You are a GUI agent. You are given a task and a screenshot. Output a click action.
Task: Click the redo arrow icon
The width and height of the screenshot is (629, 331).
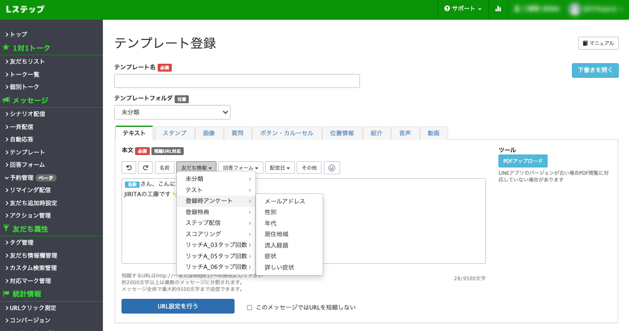tap(145, 167)
